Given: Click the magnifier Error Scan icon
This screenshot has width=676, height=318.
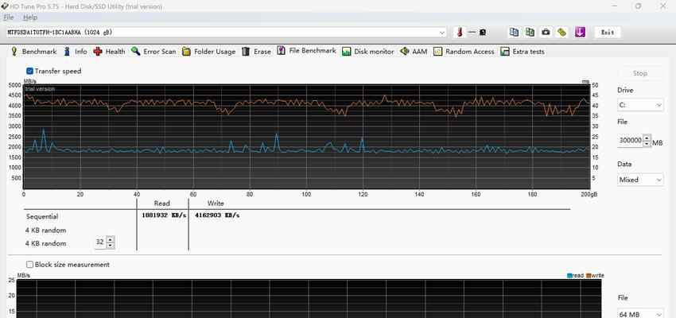Looking at the screenshot, I should 136,51.
